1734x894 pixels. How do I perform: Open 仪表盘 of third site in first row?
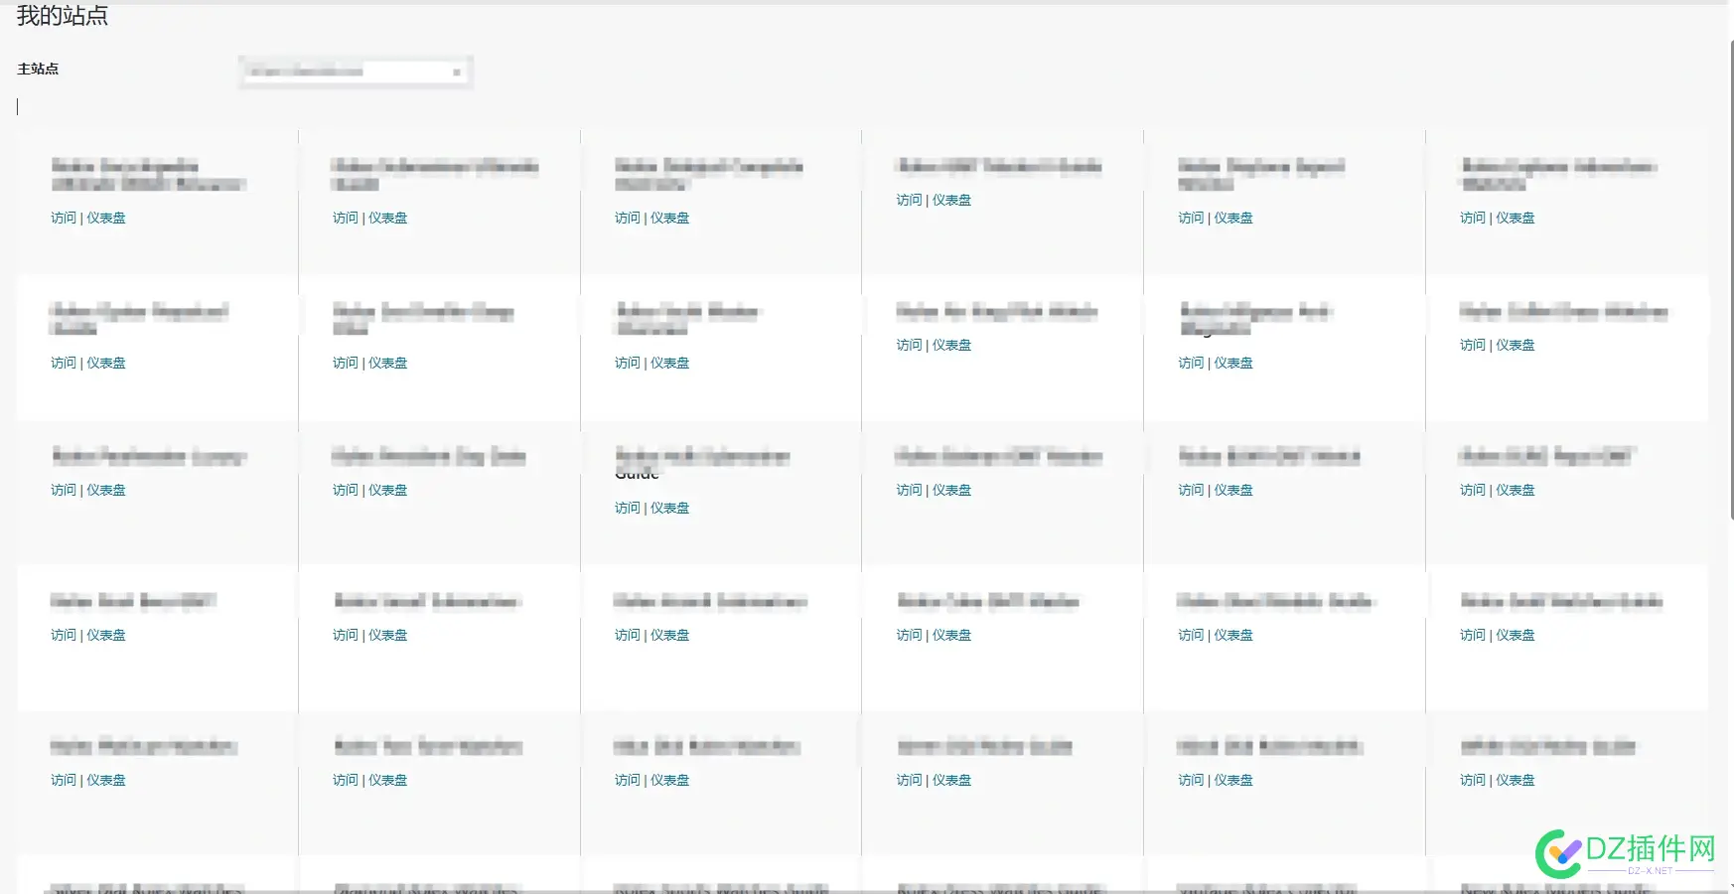(x=669, y=218)
